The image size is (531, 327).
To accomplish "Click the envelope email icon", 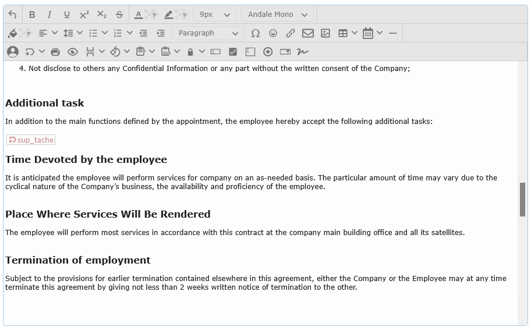I will pos(308,33).
